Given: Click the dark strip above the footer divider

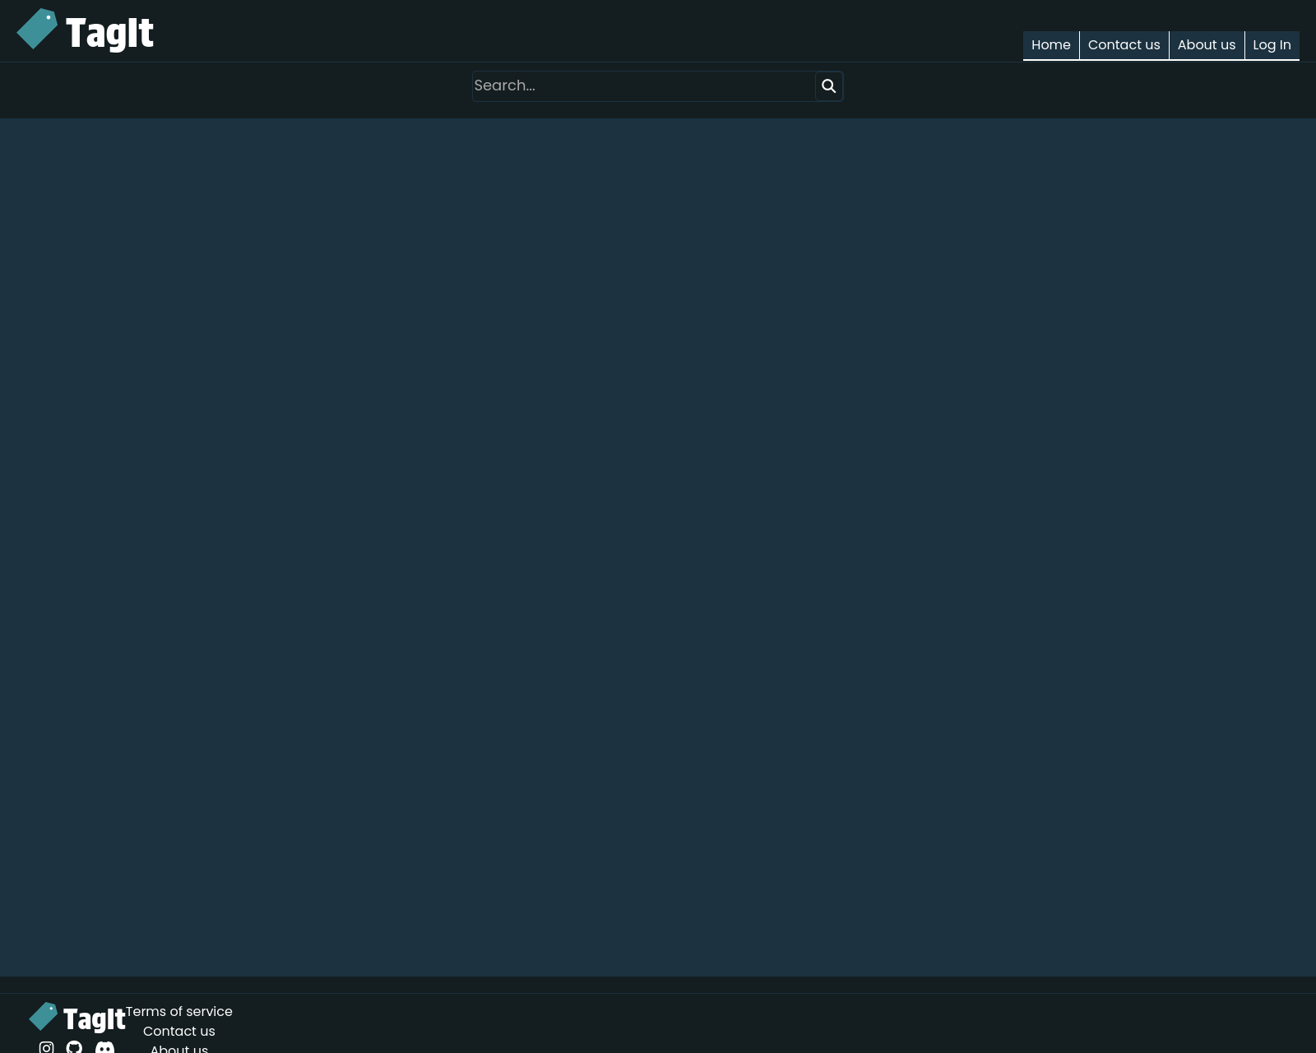Looking at the screenshot, I should pyautogui.click(x=658, y=985).
